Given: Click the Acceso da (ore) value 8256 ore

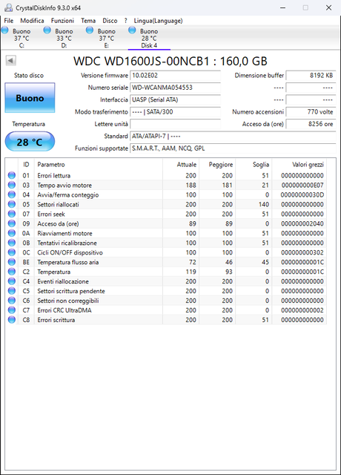Looking at the screenshot, I should coord(311,124).
